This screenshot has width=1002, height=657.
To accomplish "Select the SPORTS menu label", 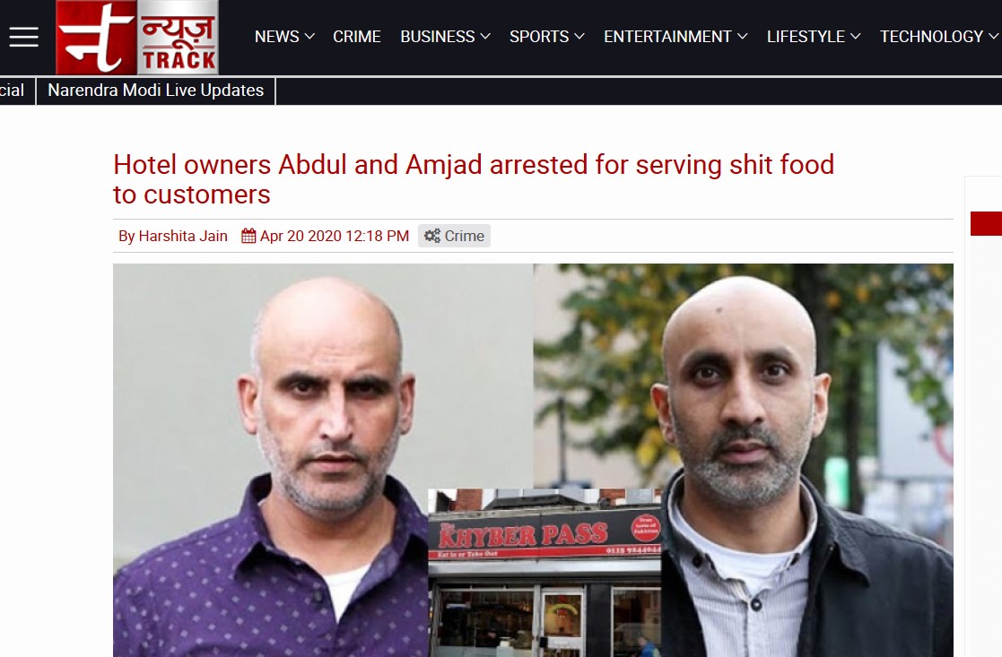I will (x=539, y=37).
